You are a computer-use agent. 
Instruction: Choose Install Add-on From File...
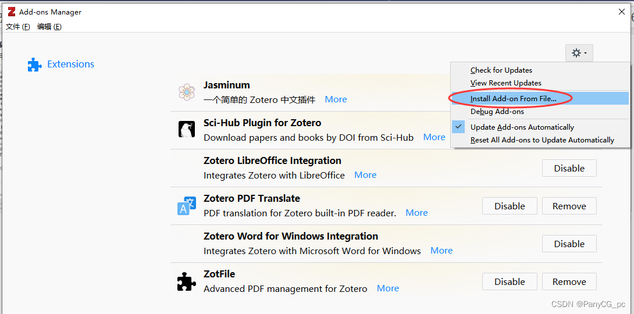[540, 98]
